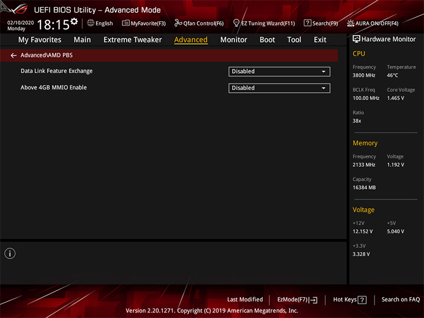Click Search on FAQ link
Image resolution: width=424 pixels, height=318 pixels.
[400, 300]
